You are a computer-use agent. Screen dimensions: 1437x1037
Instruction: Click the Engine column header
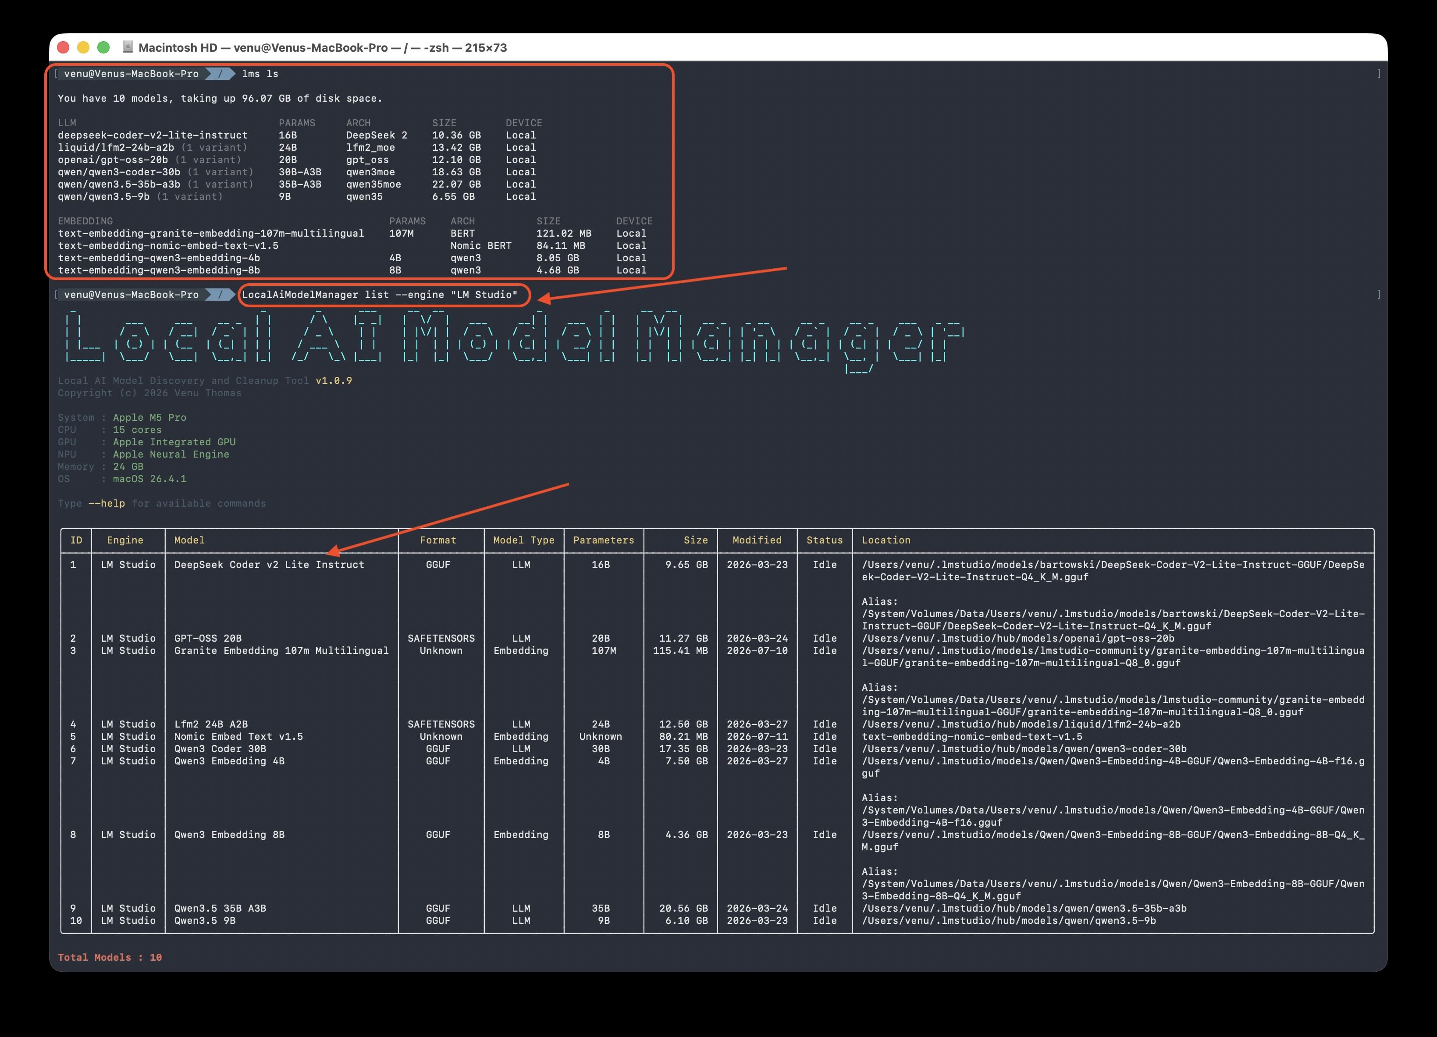(x=125, y=540)
